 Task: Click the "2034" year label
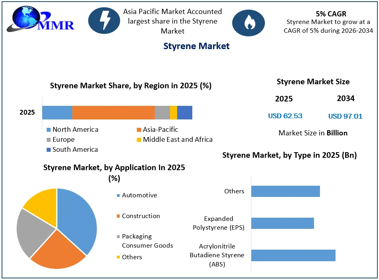[345, 99]
